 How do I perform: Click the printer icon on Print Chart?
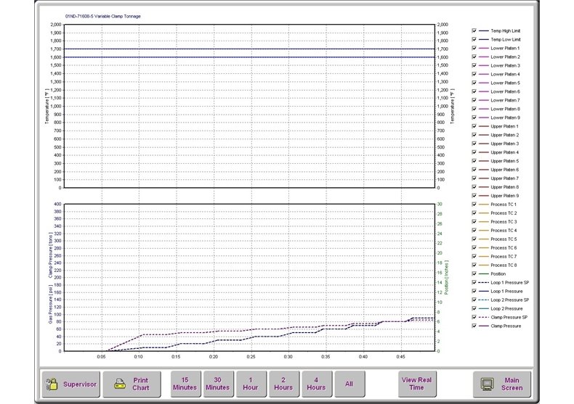[x=118, y=384]
